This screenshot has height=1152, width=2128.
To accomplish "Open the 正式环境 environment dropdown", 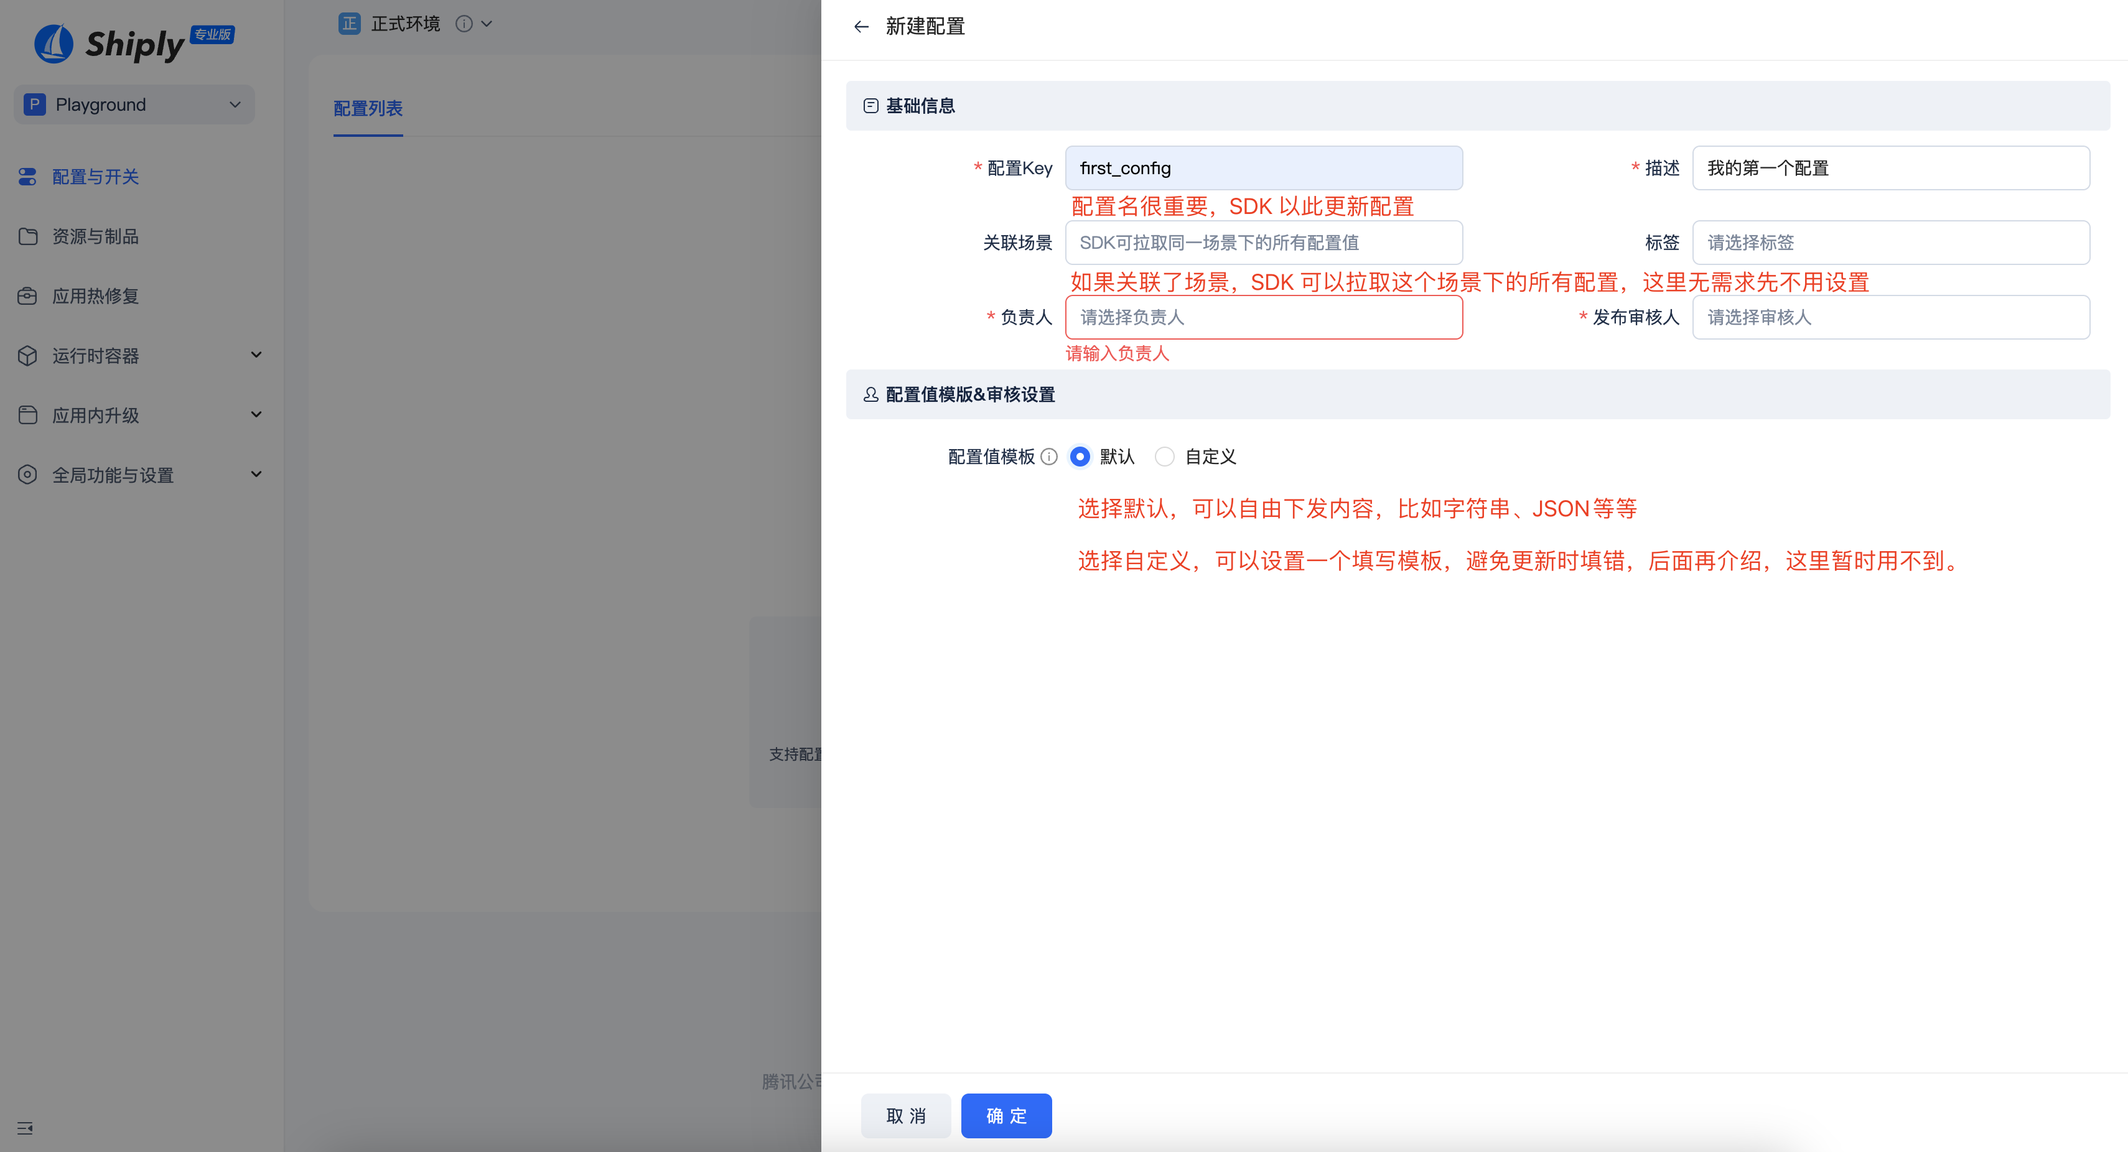I will click(487, 24).
